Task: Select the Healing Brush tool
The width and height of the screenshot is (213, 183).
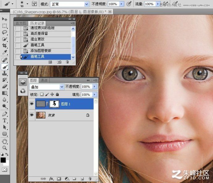Action: (5, 60)
